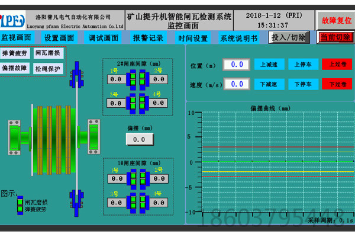This screenshot has height=237, width=355.
Task: Open the 监视画面 tab
Action: pos(16,38)
